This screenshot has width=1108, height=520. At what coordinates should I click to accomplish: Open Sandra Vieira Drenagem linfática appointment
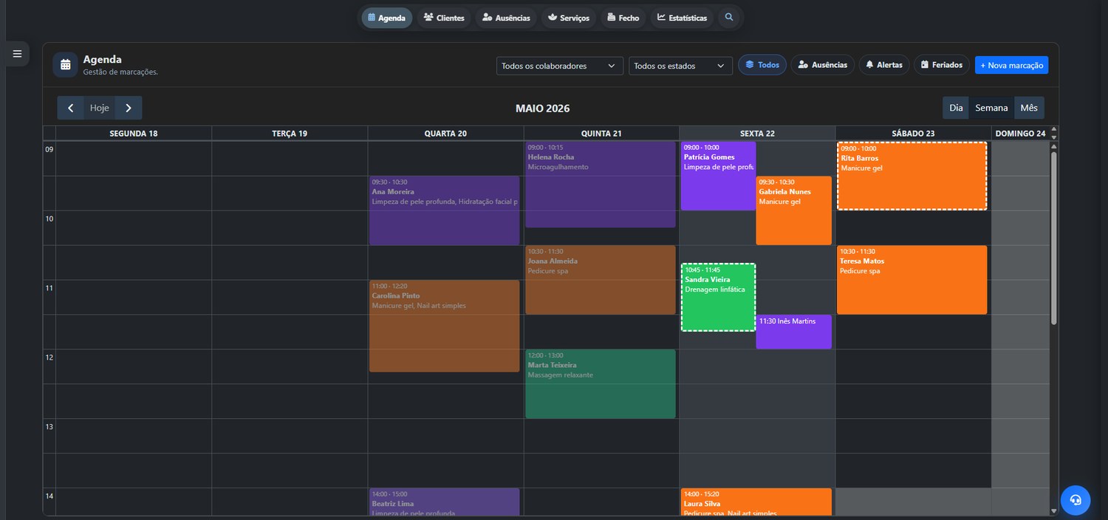[718, 297]
